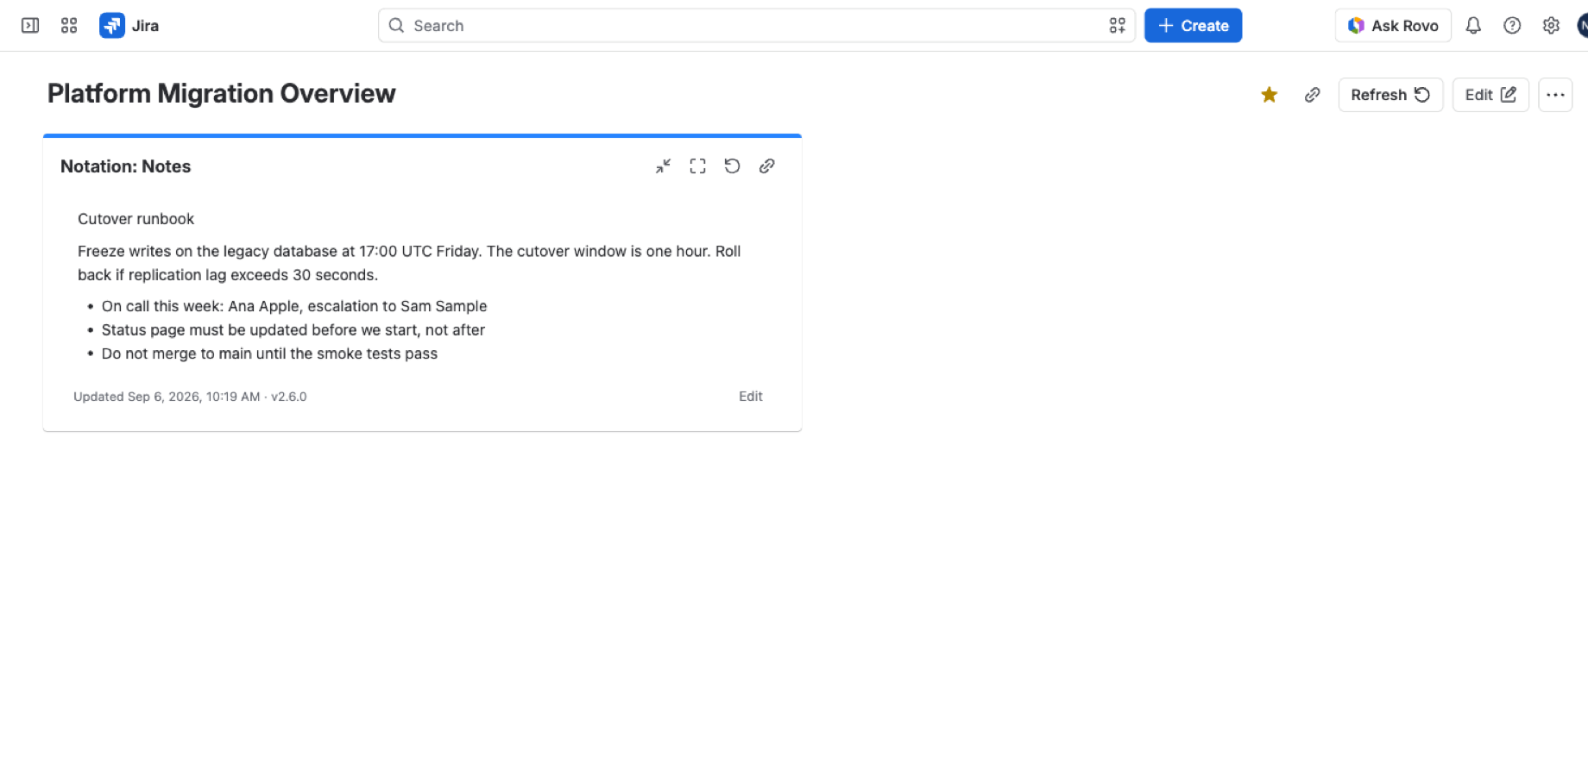Screen dimensions: 1588x776
Task: Click the 'Notation: Notes' gadget title
Action: click(126, 166)
